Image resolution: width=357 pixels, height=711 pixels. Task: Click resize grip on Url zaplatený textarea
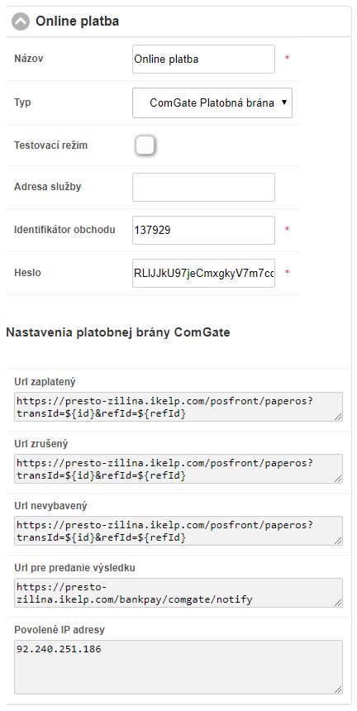point(339,417)
